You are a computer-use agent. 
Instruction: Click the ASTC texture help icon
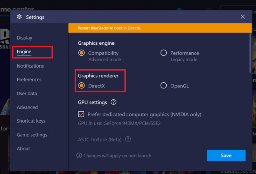pyautogui.click(x=128, y=139)
